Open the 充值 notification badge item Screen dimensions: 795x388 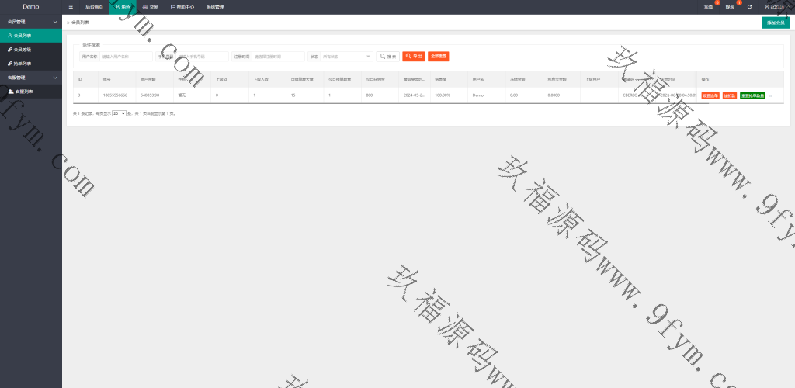coord(708,6)
